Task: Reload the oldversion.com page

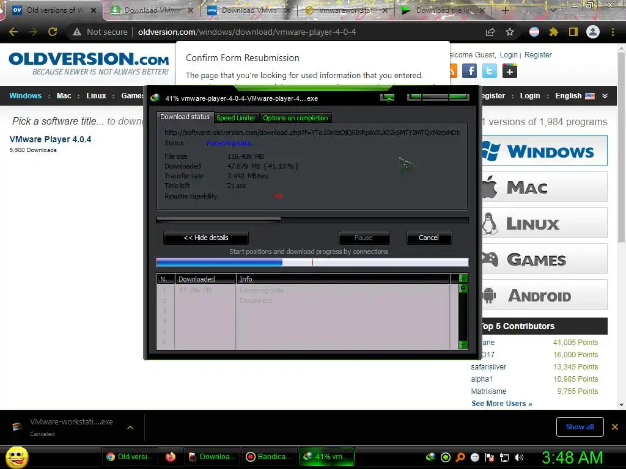Action: tap(53, 32)
